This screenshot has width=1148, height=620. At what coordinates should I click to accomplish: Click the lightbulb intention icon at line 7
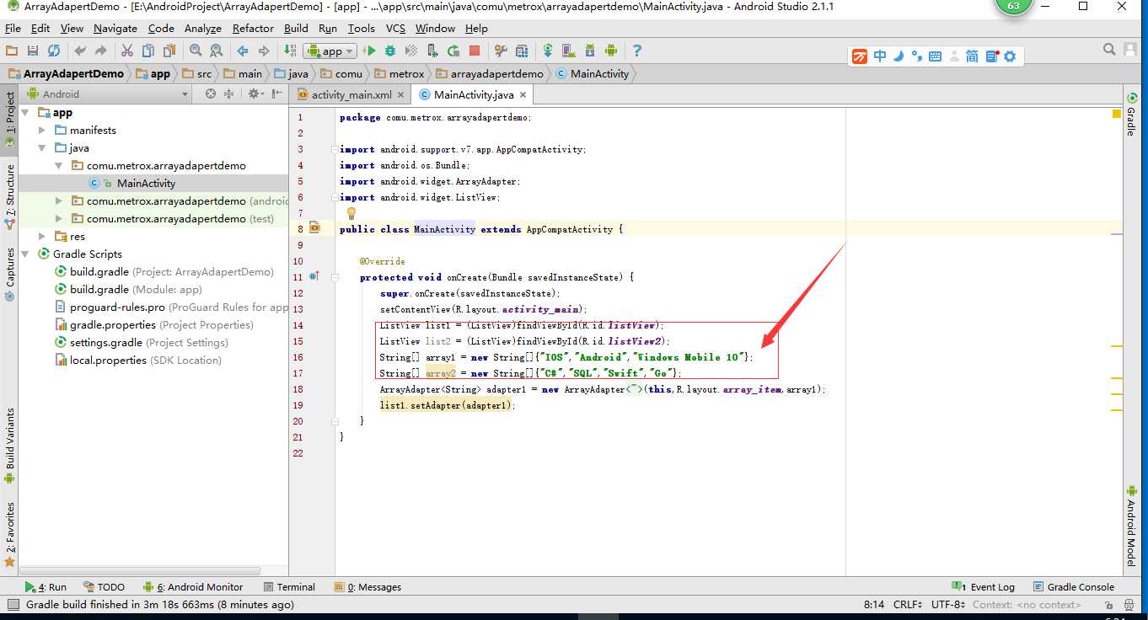tap(351, 213)
